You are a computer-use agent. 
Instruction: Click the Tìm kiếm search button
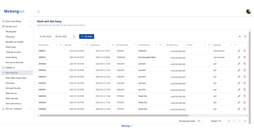click(87, 36)
